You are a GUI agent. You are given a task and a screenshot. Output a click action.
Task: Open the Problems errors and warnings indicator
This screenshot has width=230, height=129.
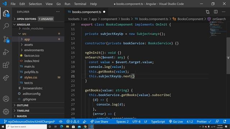(x=73, y=121)
